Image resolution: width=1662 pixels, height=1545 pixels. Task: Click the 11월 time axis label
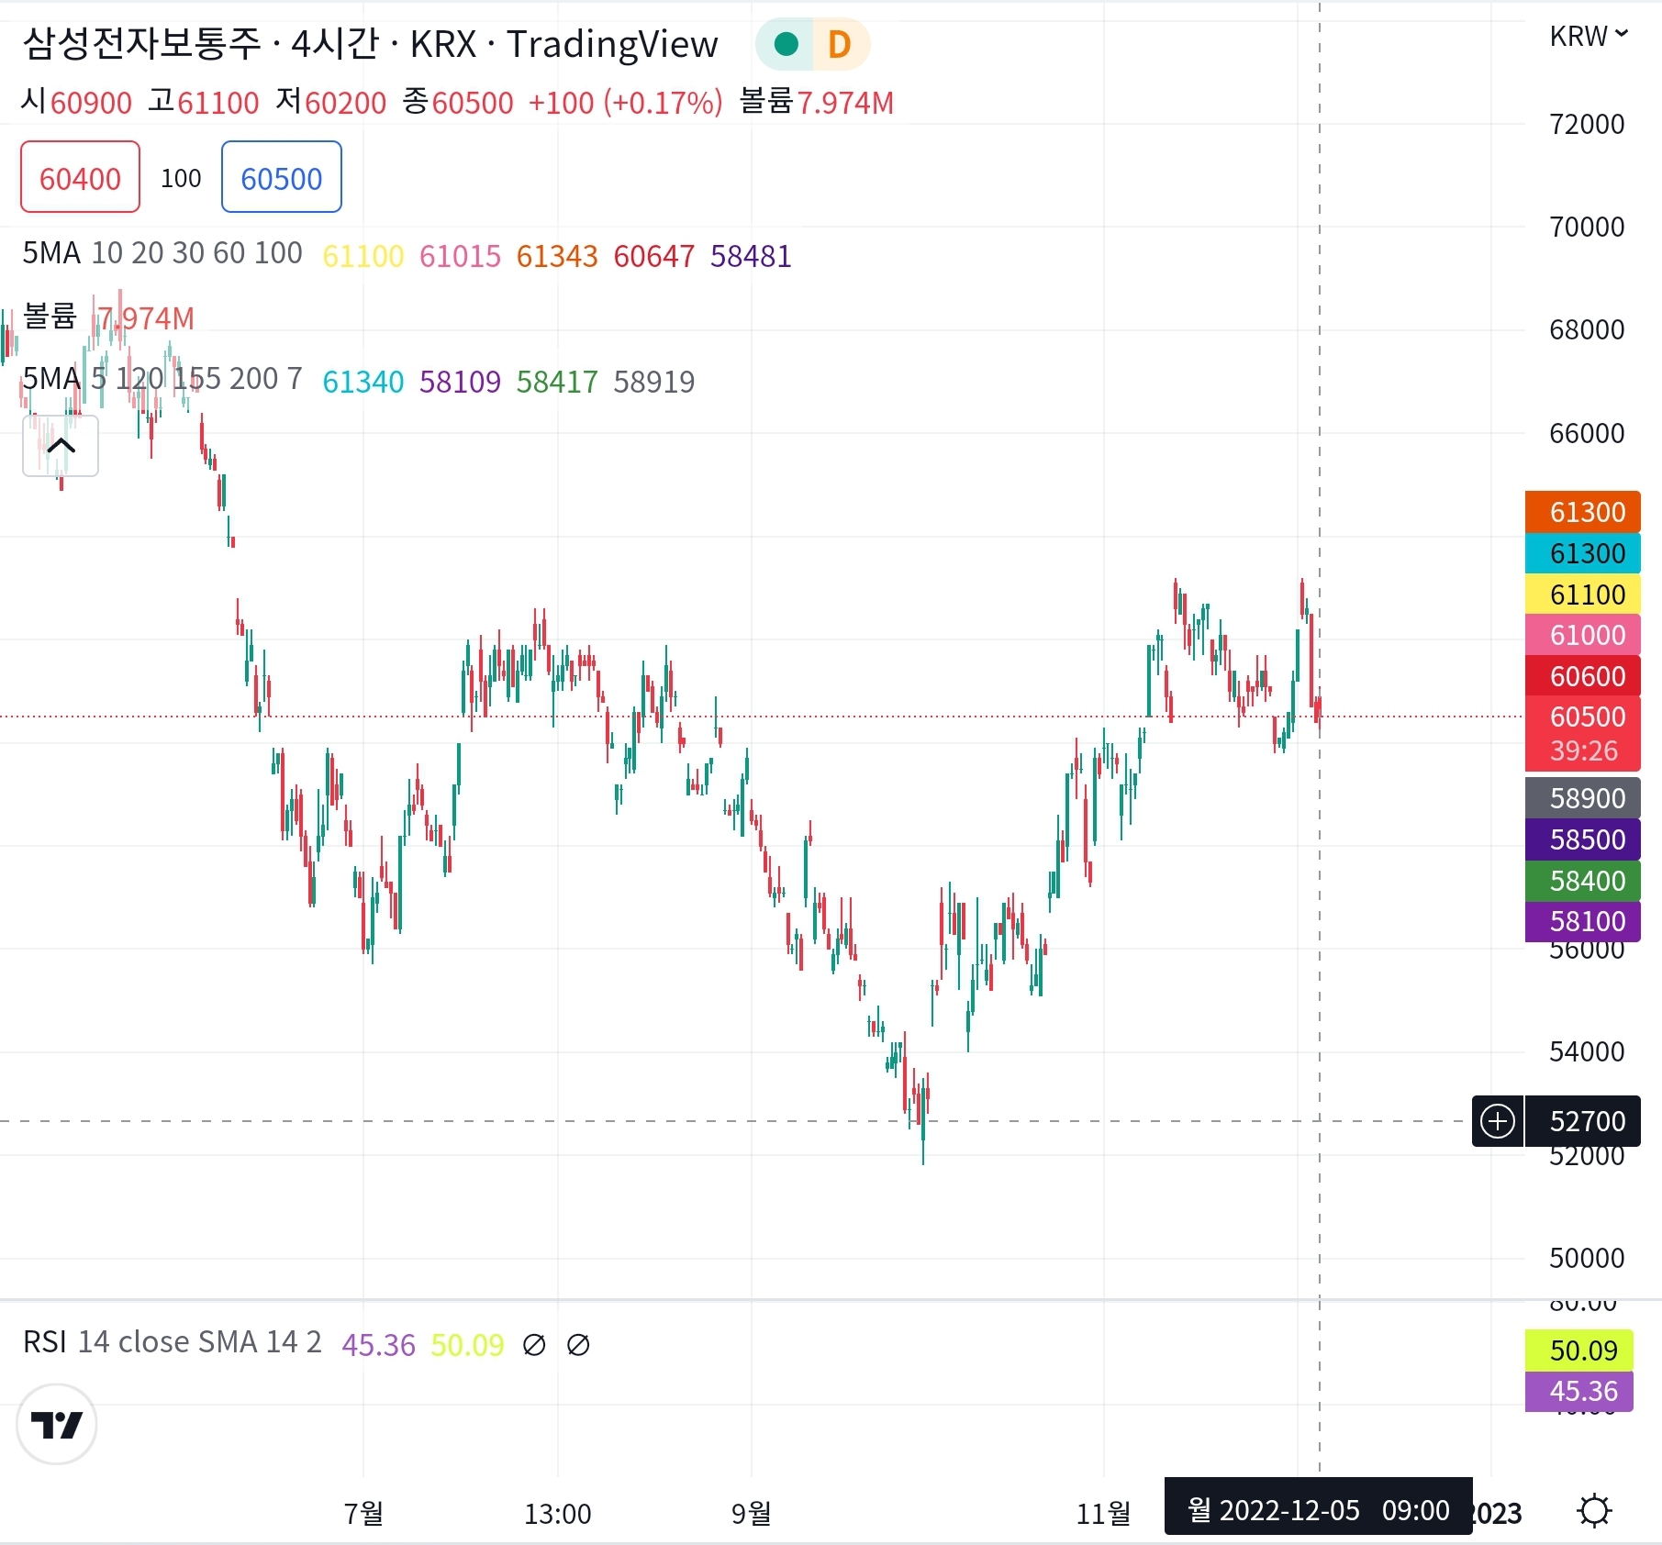click(1103, 1513)
